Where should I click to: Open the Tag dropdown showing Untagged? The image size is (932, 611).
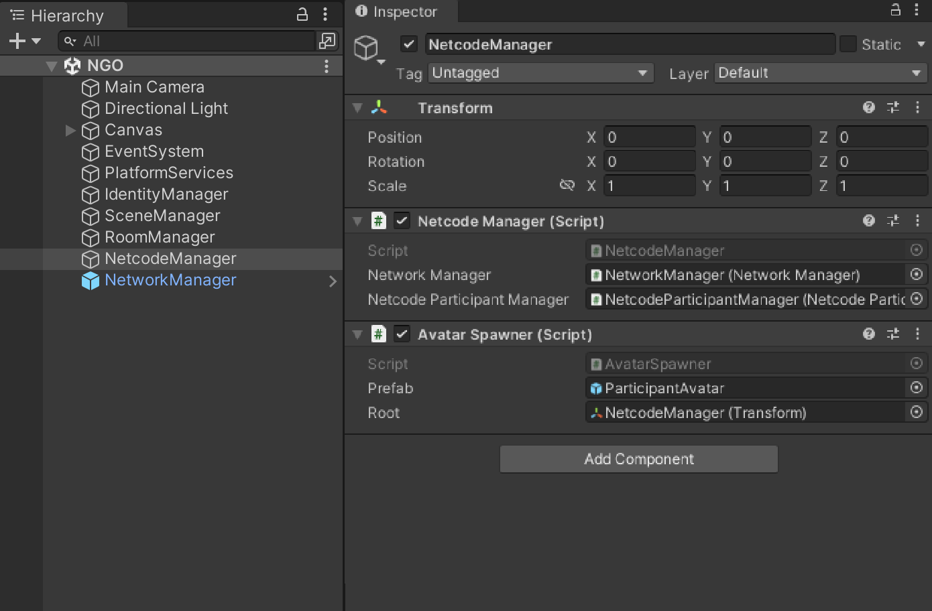(540, 73)
